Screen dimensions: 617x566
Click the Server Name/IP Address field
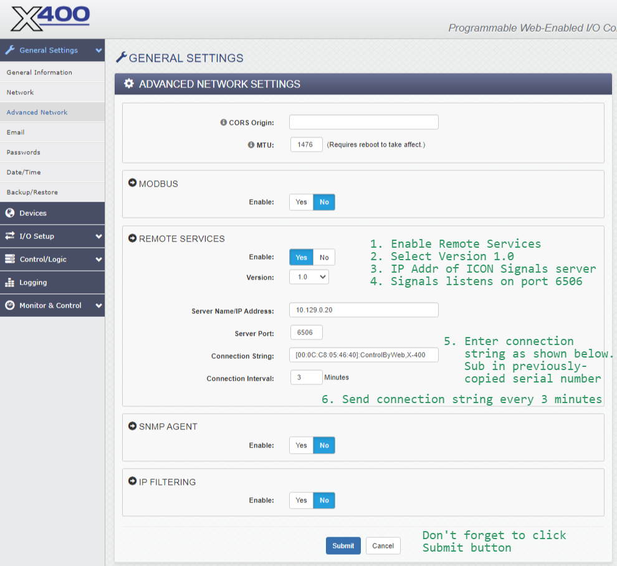point(364,310)
